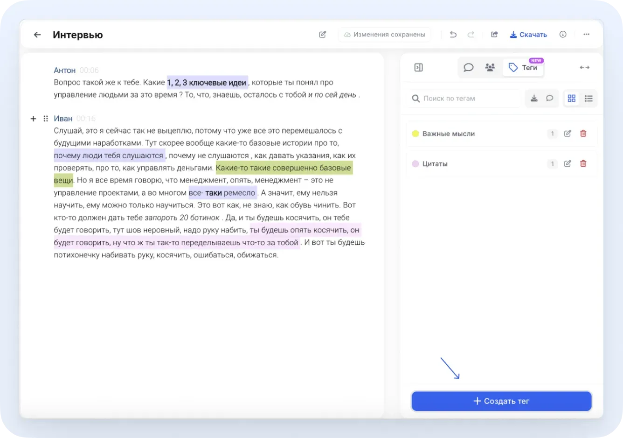Click the Интервью document title
Screen dimensions: 623x438
pyautogui.click(x=78, y=35)
